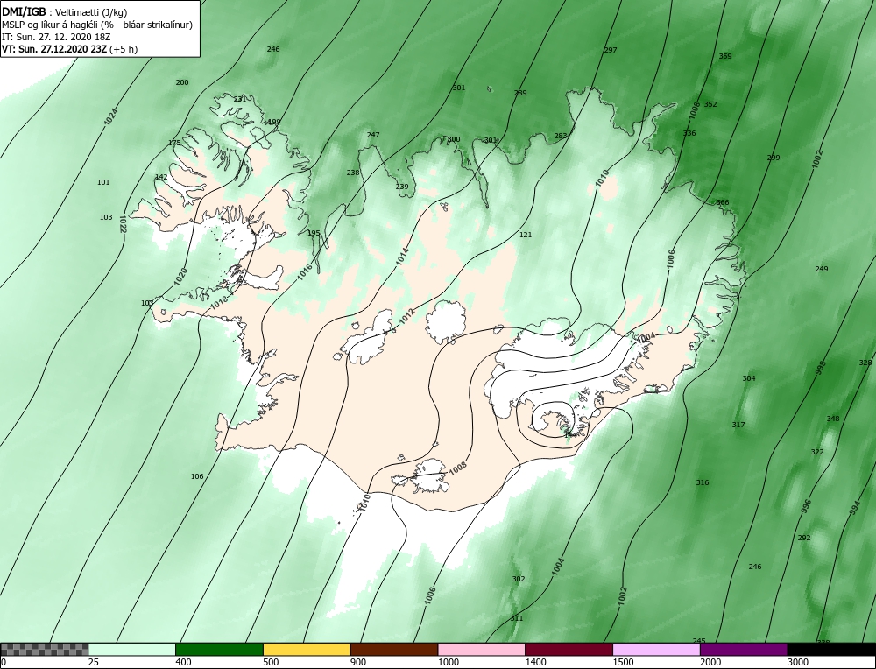
Task: Click the map value 311
Action: (517, 618)
